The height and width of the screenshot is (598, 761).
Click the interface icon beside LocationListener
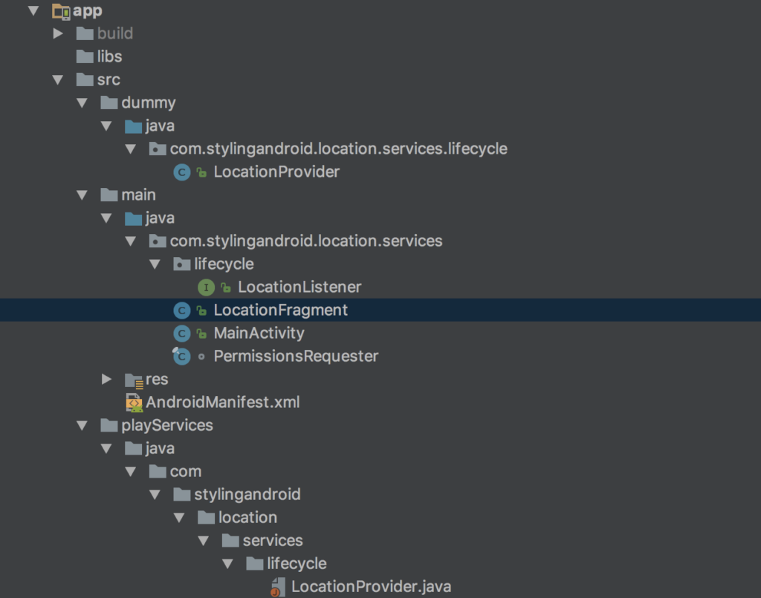[206, 287]
